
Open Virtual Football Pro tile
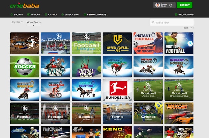pos(117,43)
